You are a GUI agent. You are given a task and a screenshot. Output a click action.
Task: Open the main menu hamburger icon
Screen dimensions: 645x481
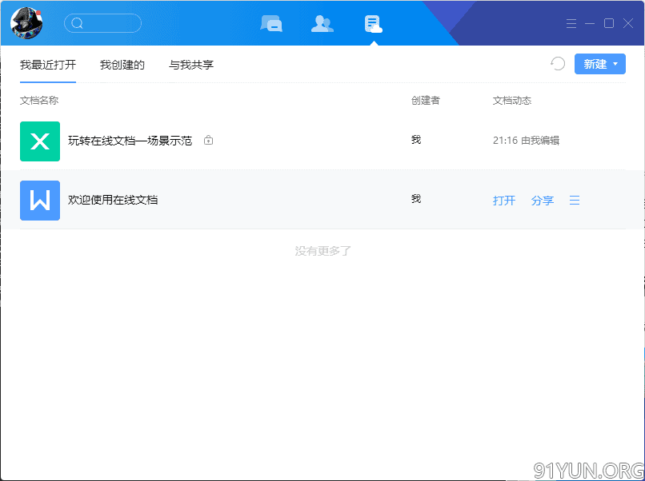tap(571, 23)
